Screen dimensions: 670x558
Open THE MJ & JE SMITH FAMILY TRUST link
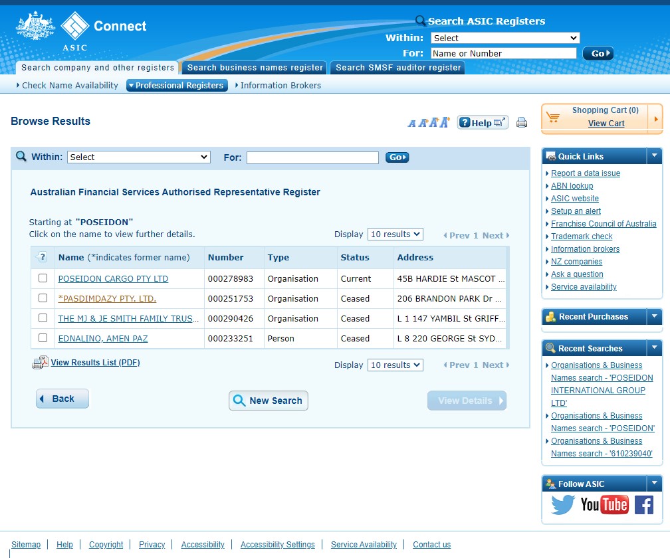(x=128, y=318)
